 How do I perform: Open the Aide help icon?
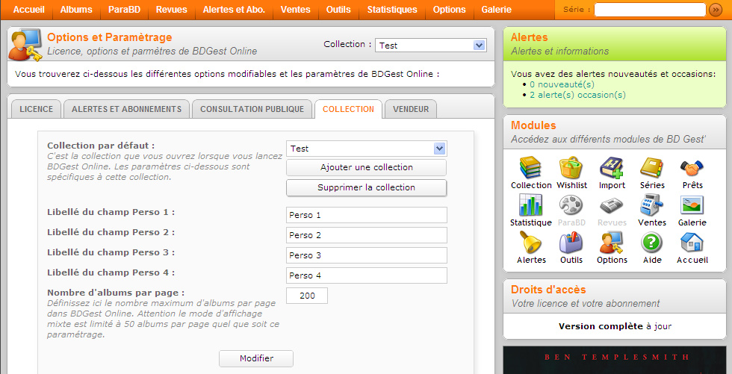(652, 242)
